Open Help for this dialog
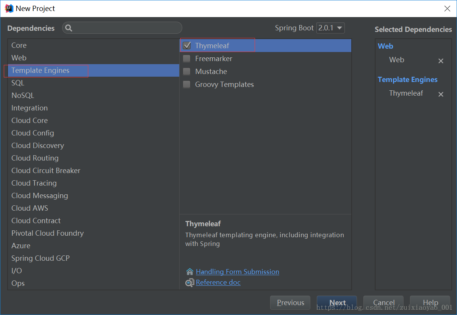457x315 pixels. [x=430, y=302]
